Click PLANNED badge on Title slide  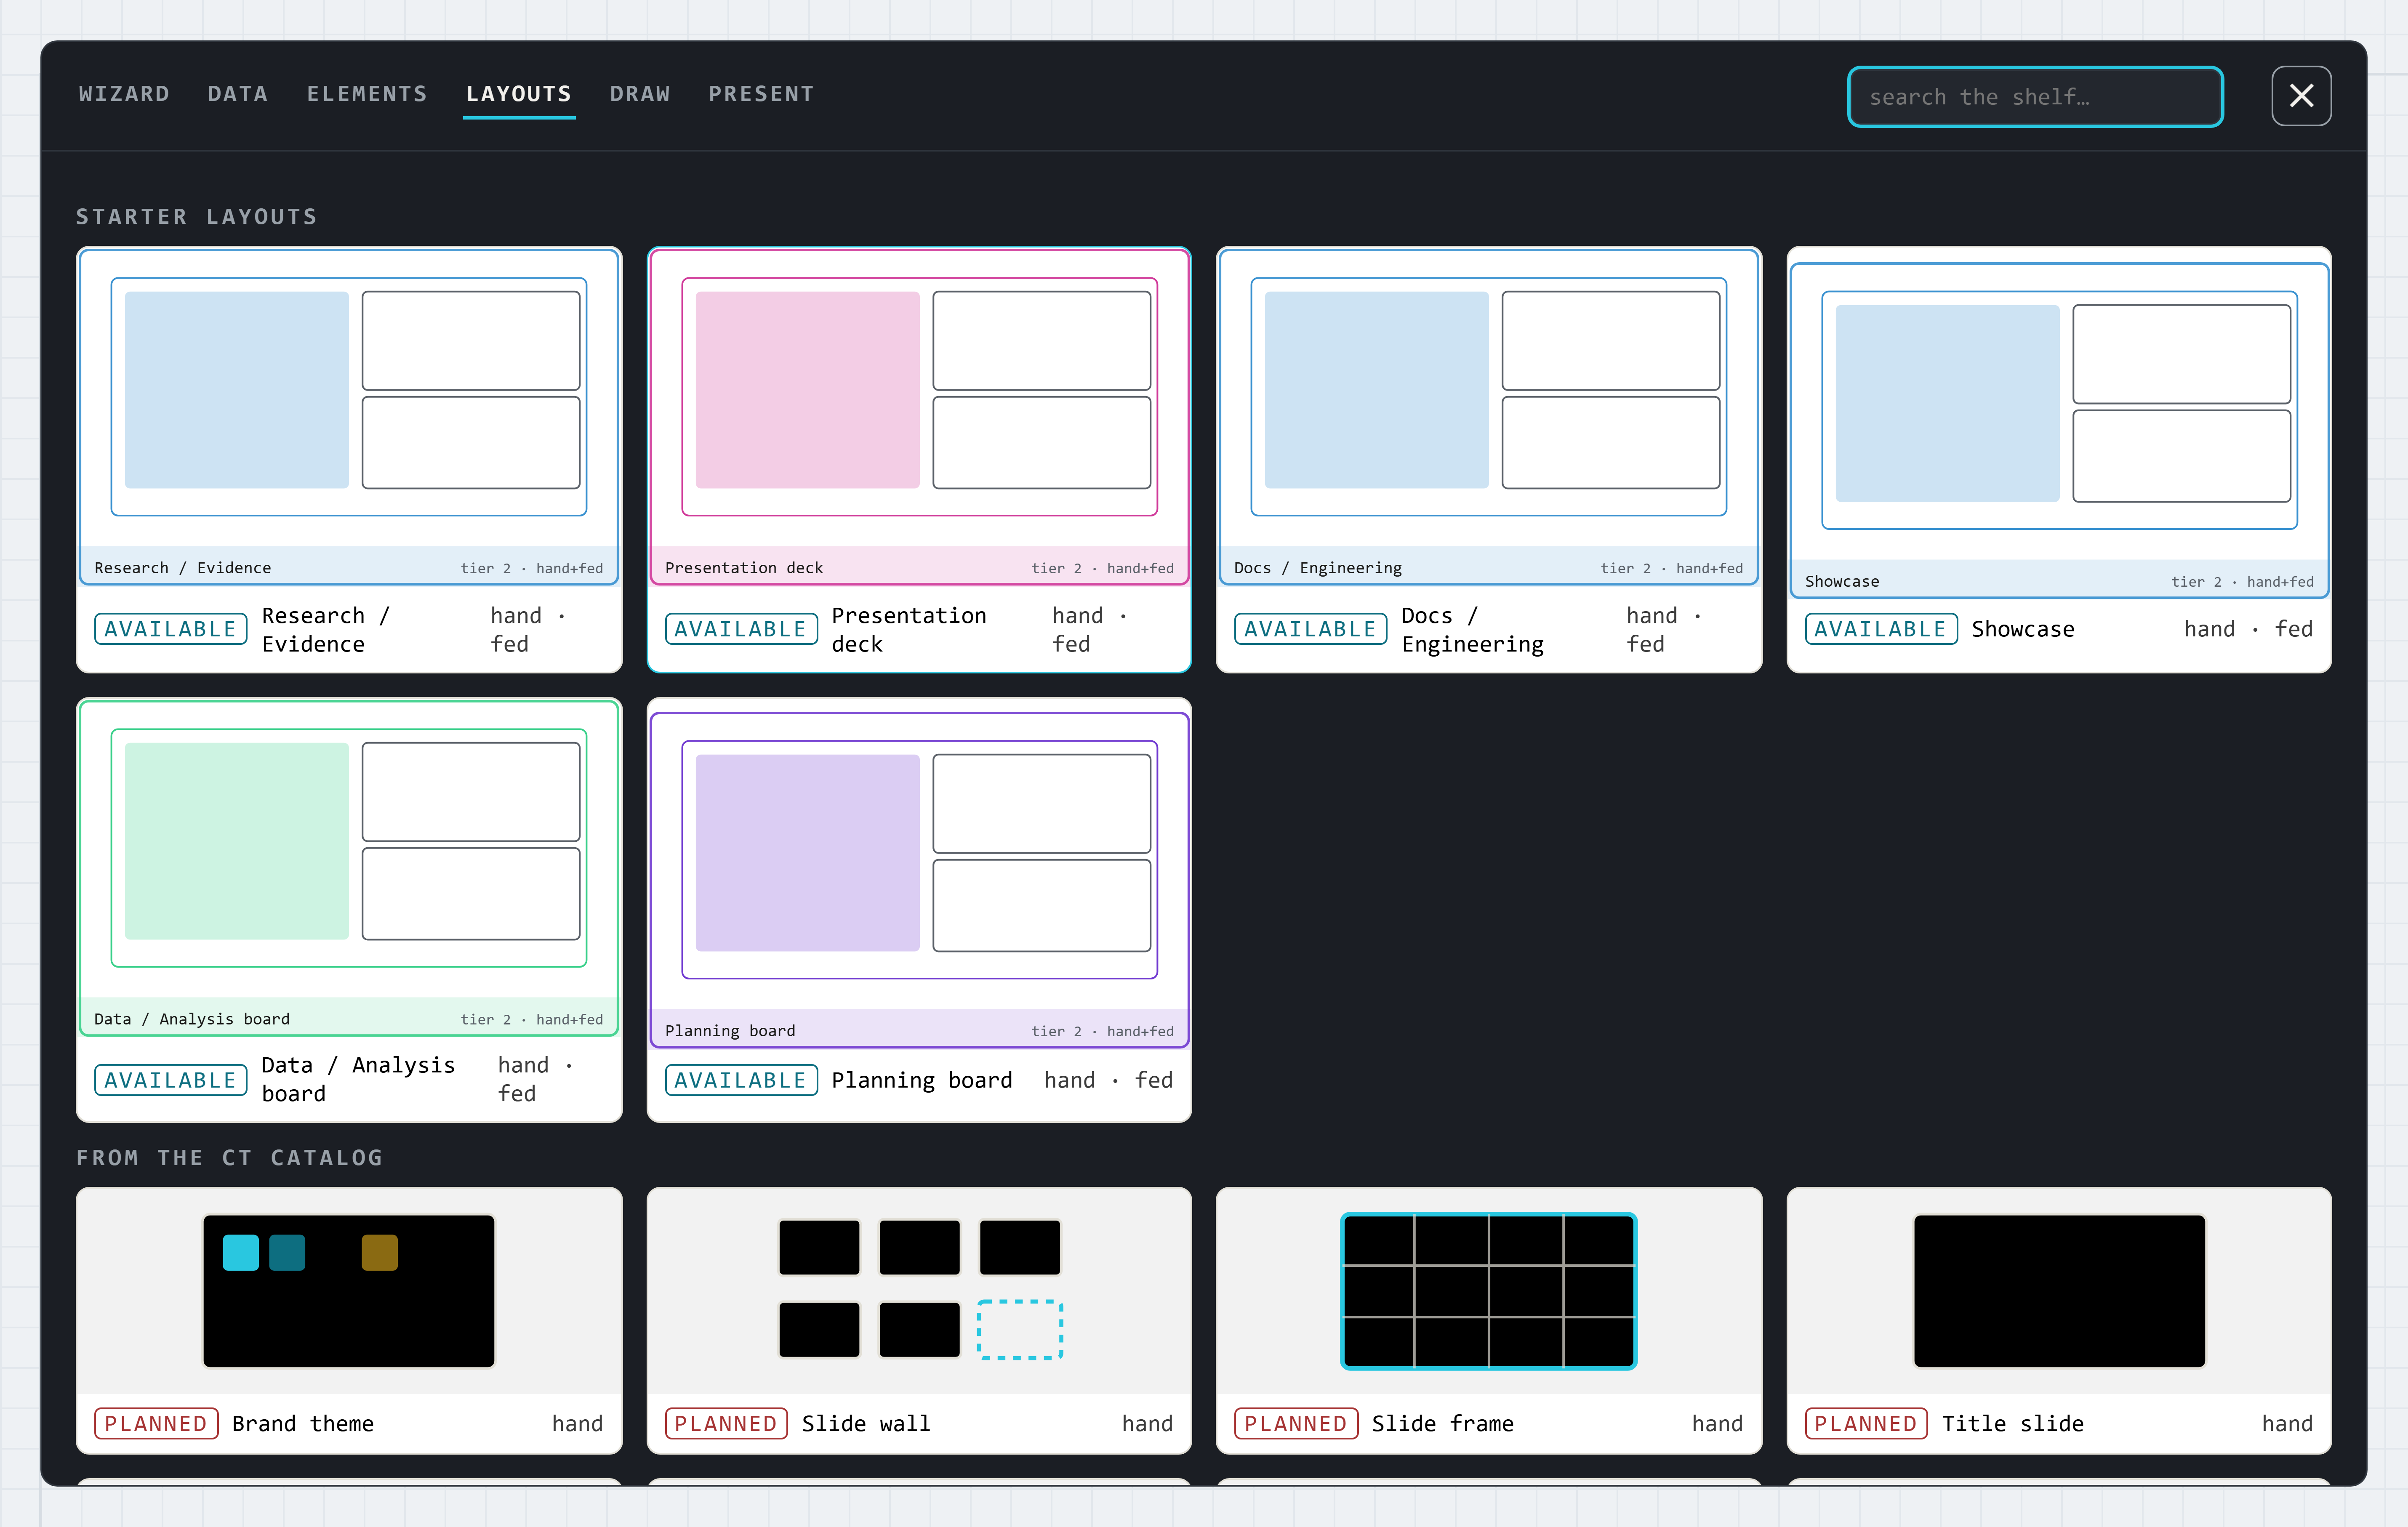1866,1423
